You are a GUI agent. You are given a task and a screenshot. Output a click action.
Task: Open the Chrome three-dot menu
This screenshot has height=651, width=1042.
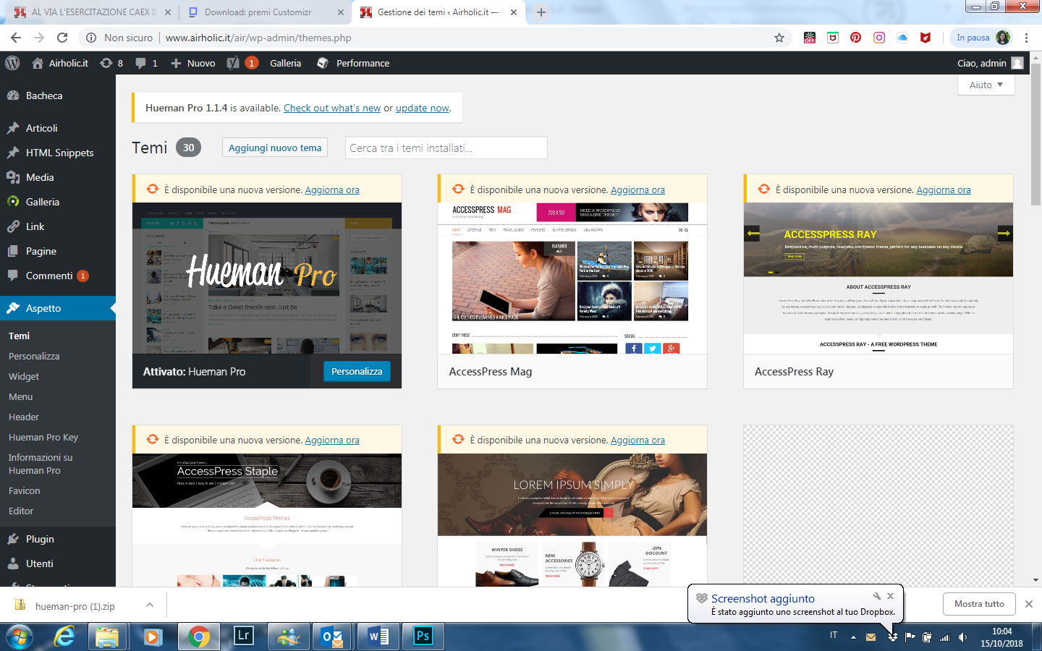[x=1026, y=38]
